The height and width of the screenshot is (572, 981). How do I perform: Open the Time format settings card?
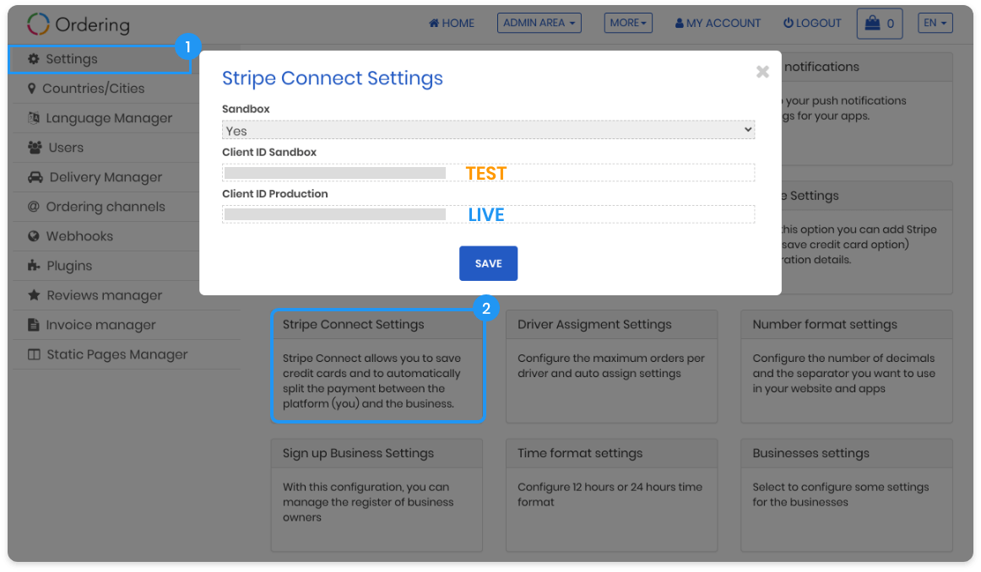point(612,494)
